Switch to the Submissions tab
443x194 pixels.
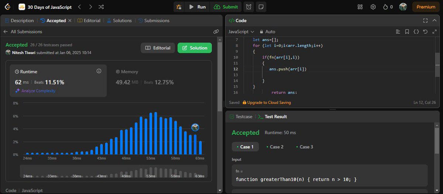coord(154,21)
